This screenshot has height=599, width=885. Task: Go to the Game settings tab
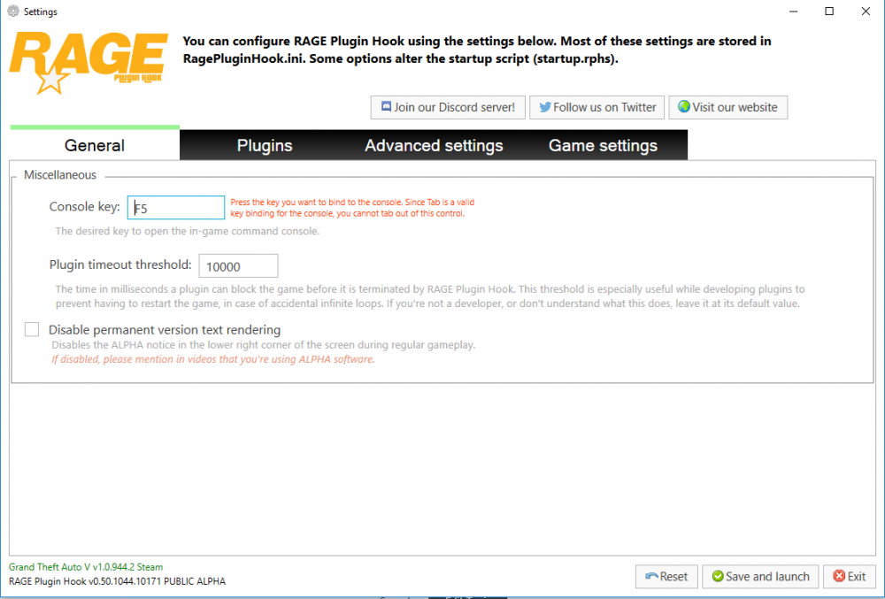[603, 145]
